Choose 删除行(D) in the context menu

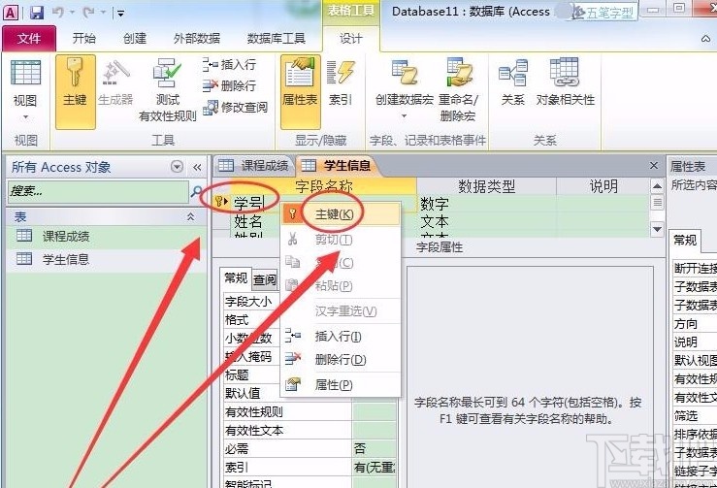click(342, 360)
